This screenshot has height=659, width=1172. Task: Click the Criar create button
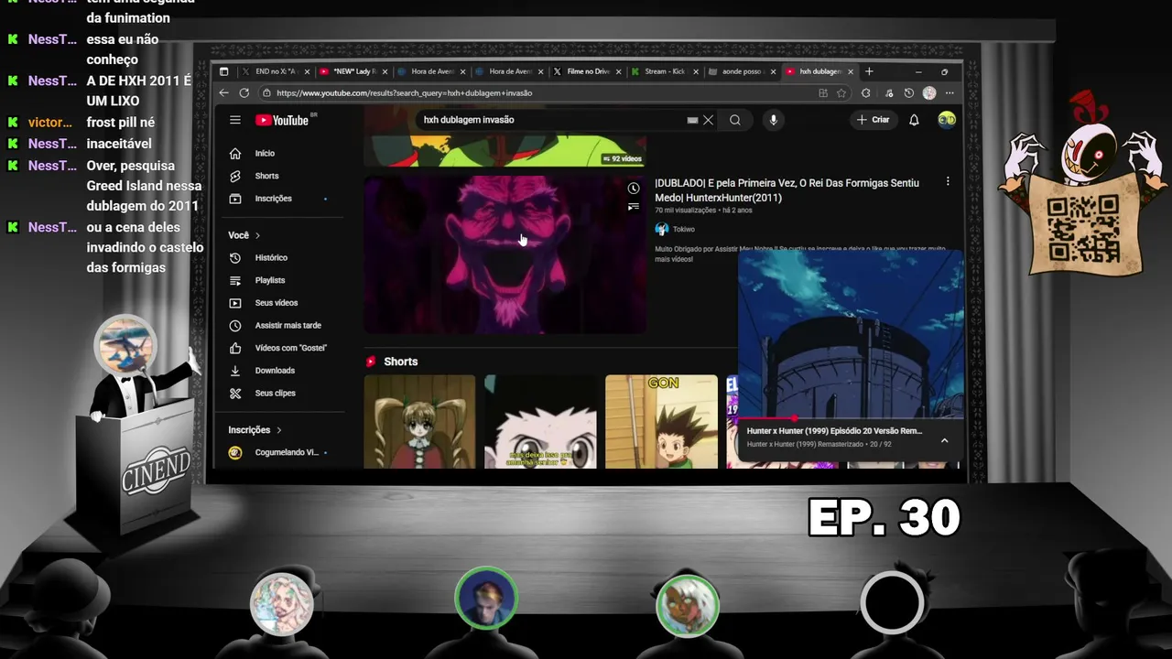click(873, 120)
